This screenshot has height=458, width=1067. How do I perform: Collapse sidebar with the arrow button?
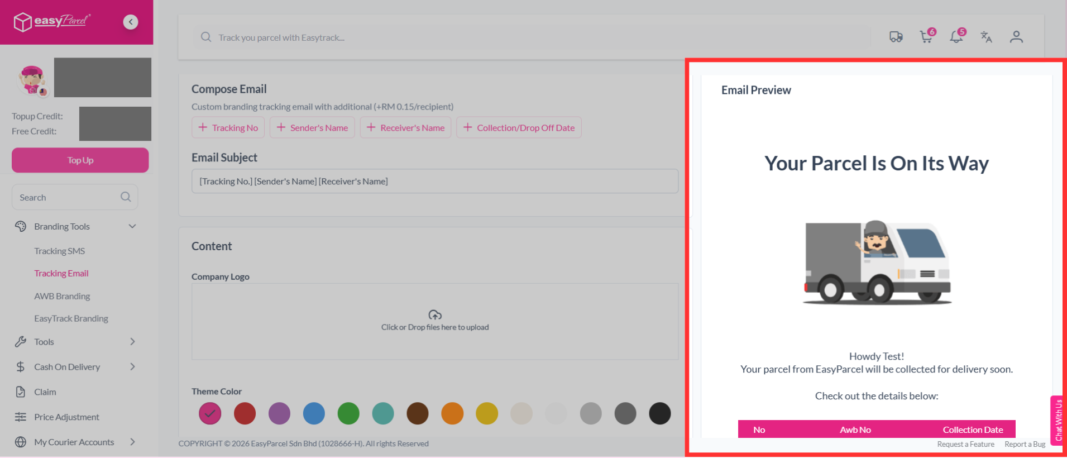(131, 22)
